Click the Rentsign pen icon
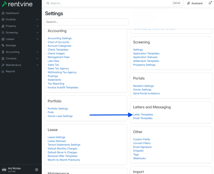The image size is (214, 174). (3, 46)
